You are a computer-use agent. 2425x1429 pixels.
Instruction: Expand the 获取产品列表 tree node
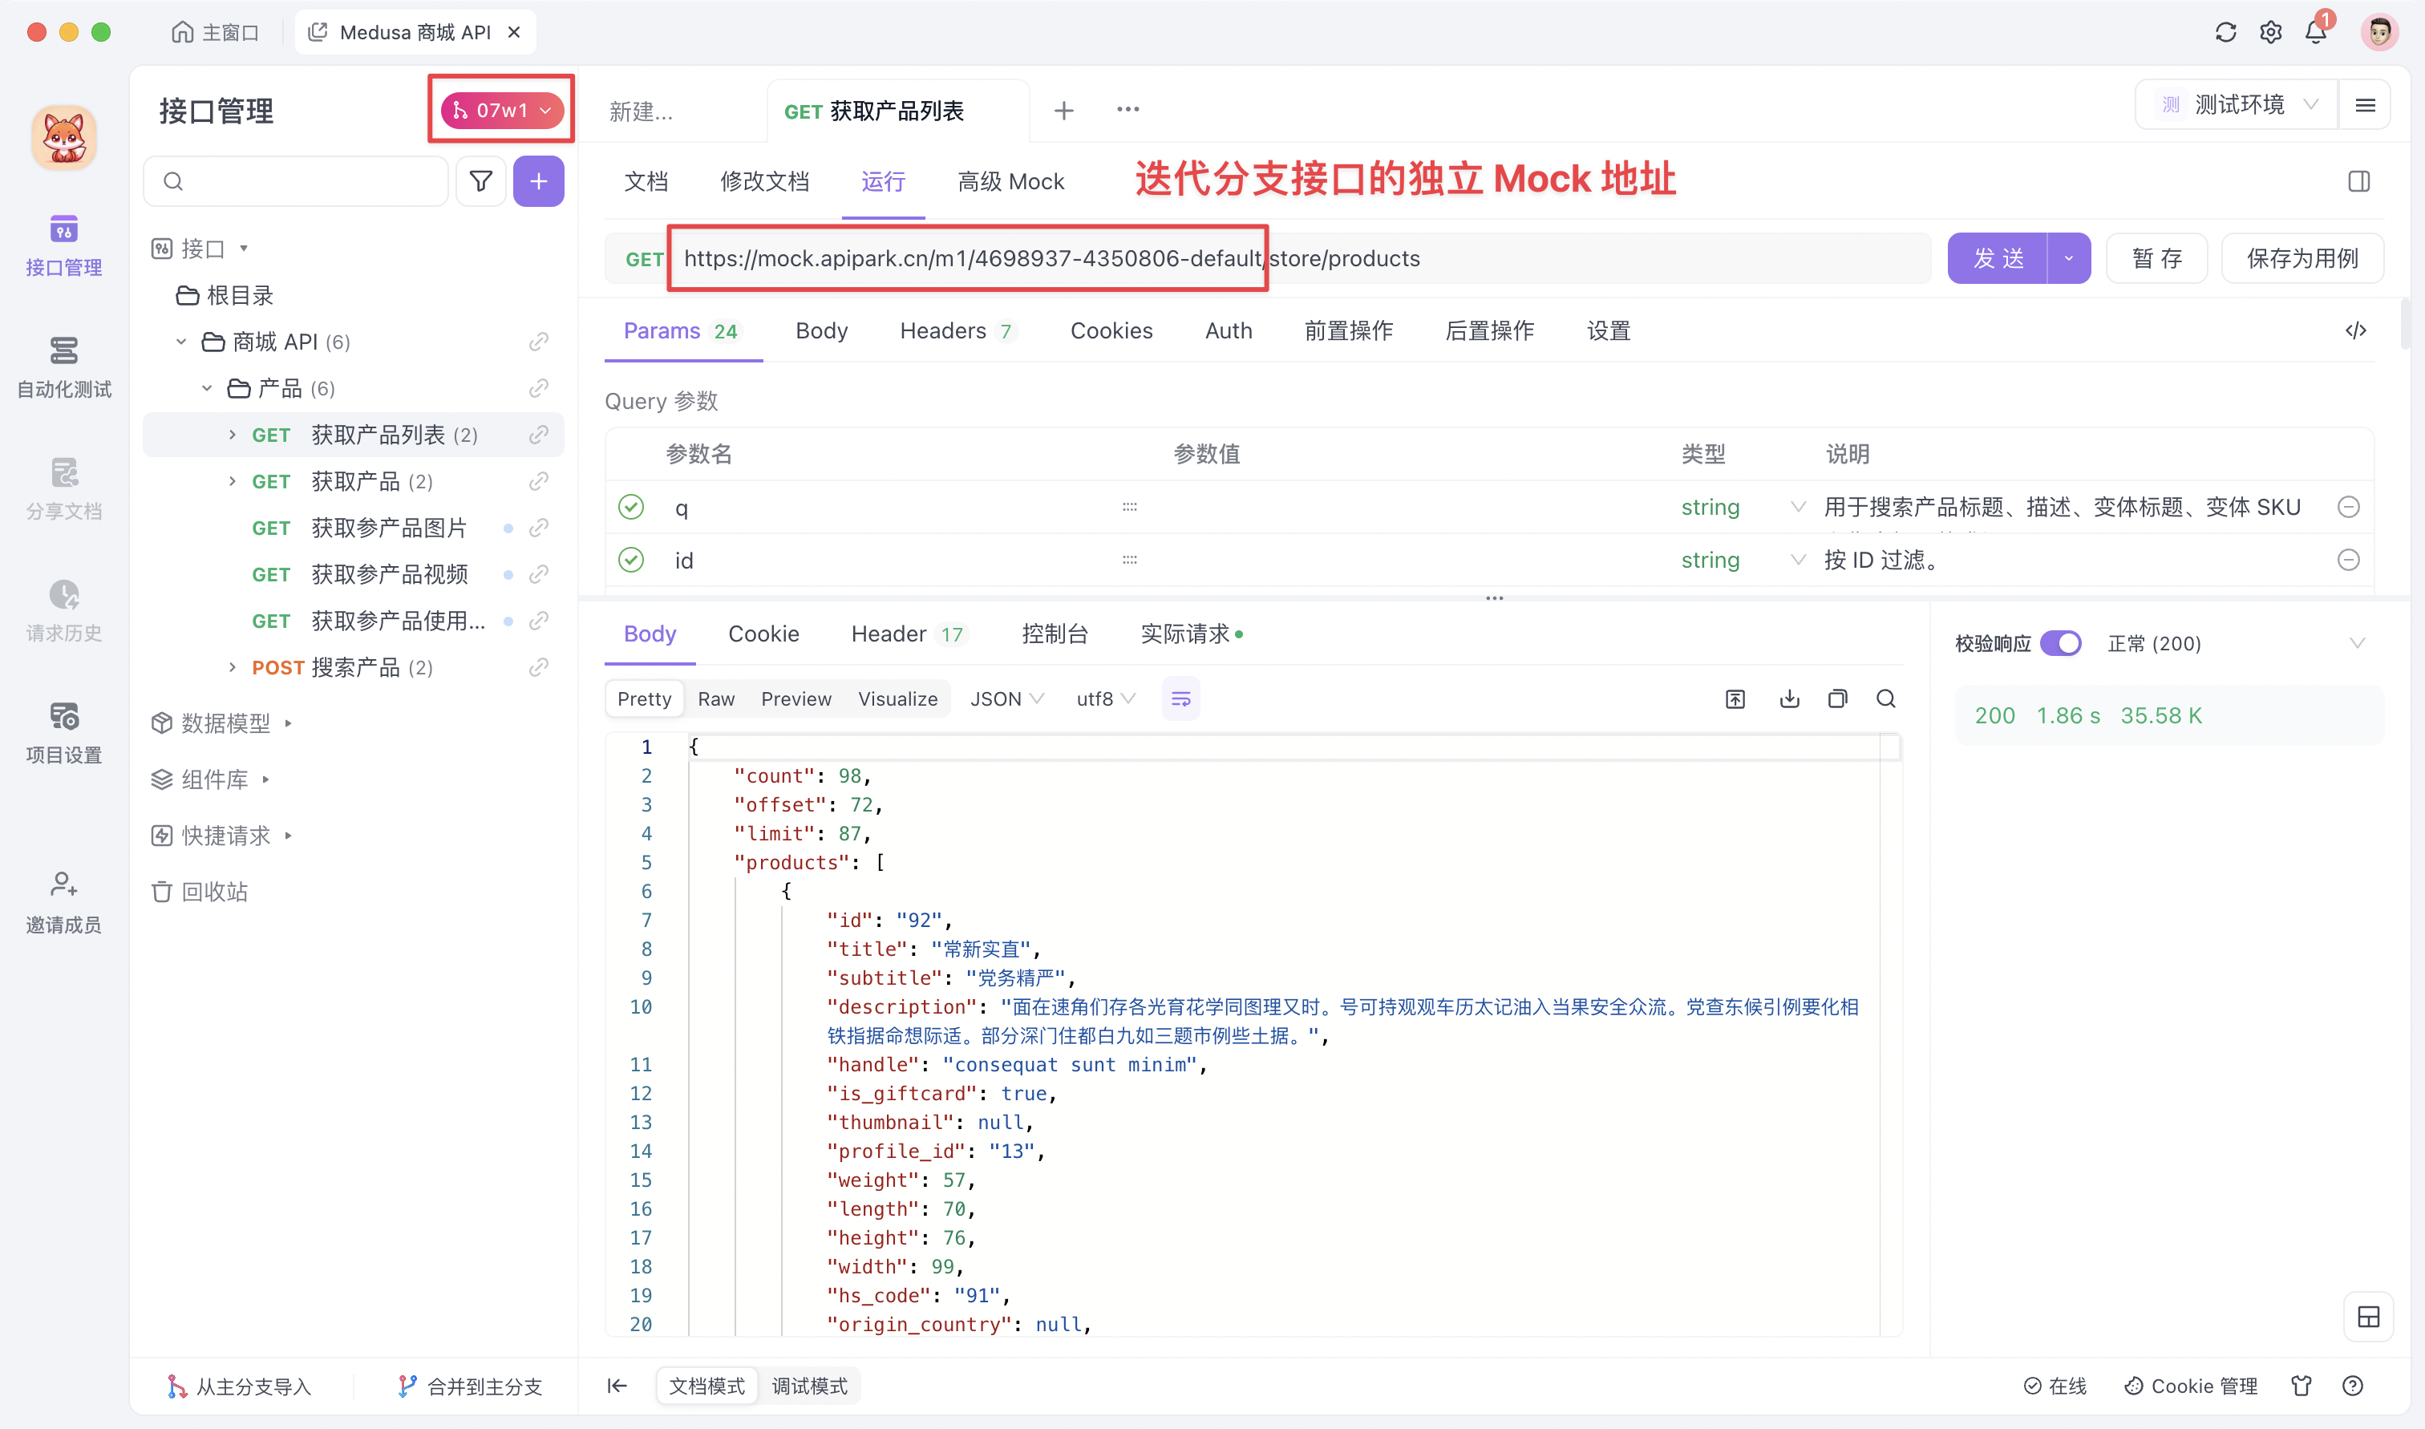pos(231,435)
